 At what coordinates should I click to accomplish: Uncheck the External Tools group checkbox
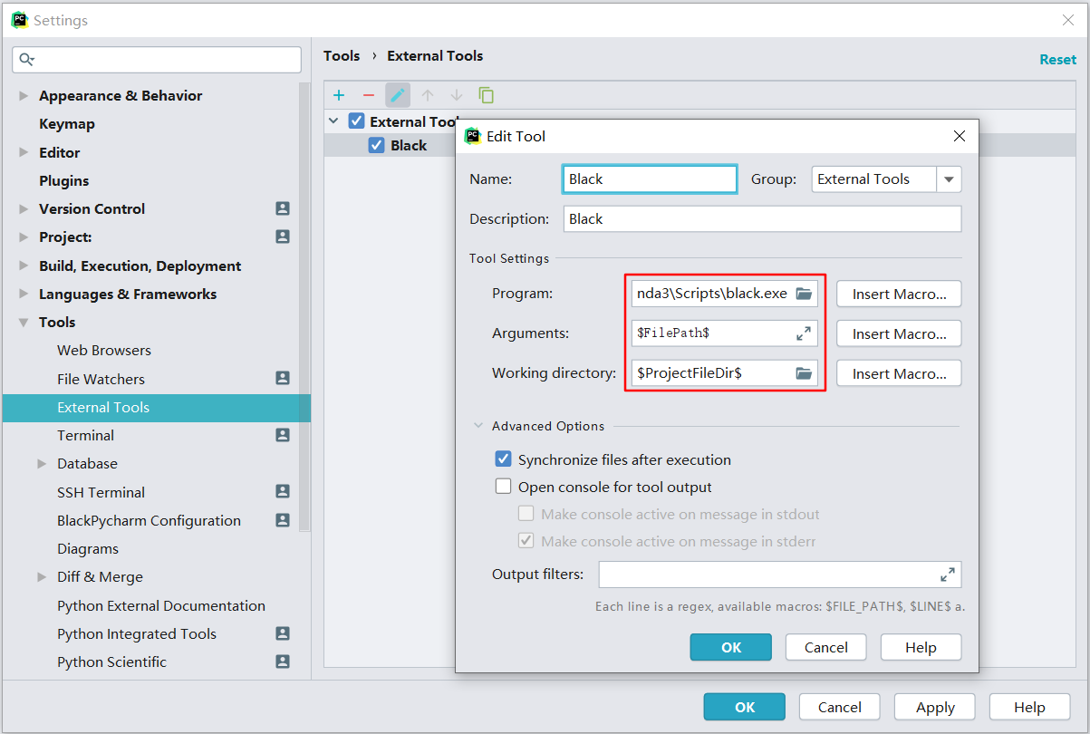coord(356,121)
